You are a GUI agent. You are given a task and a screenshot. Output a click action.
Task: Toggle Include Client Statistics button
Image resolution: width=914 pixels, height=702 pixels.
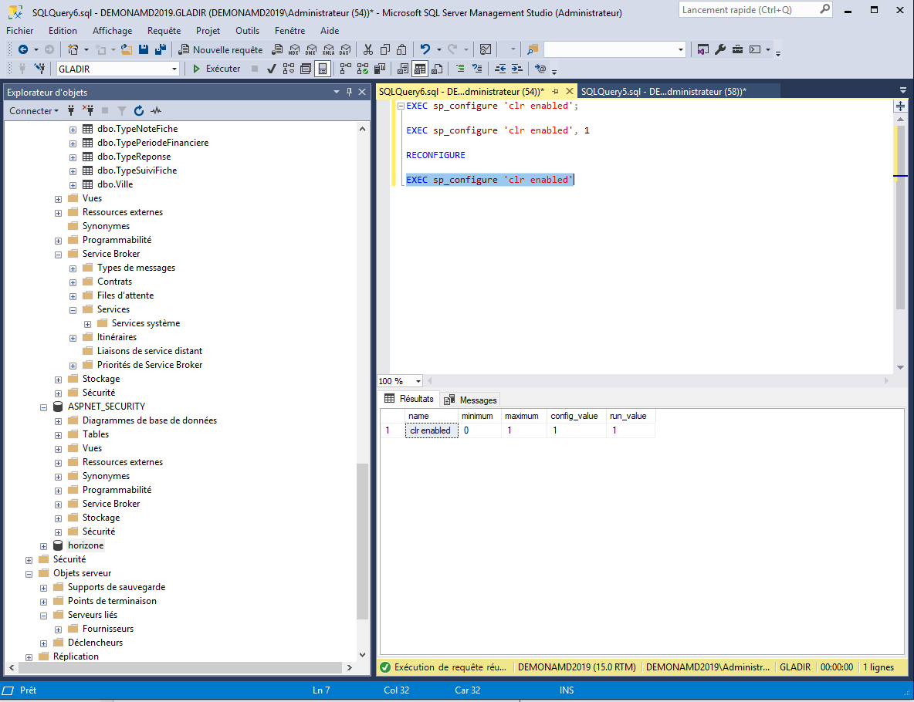[x=379, y=69]
